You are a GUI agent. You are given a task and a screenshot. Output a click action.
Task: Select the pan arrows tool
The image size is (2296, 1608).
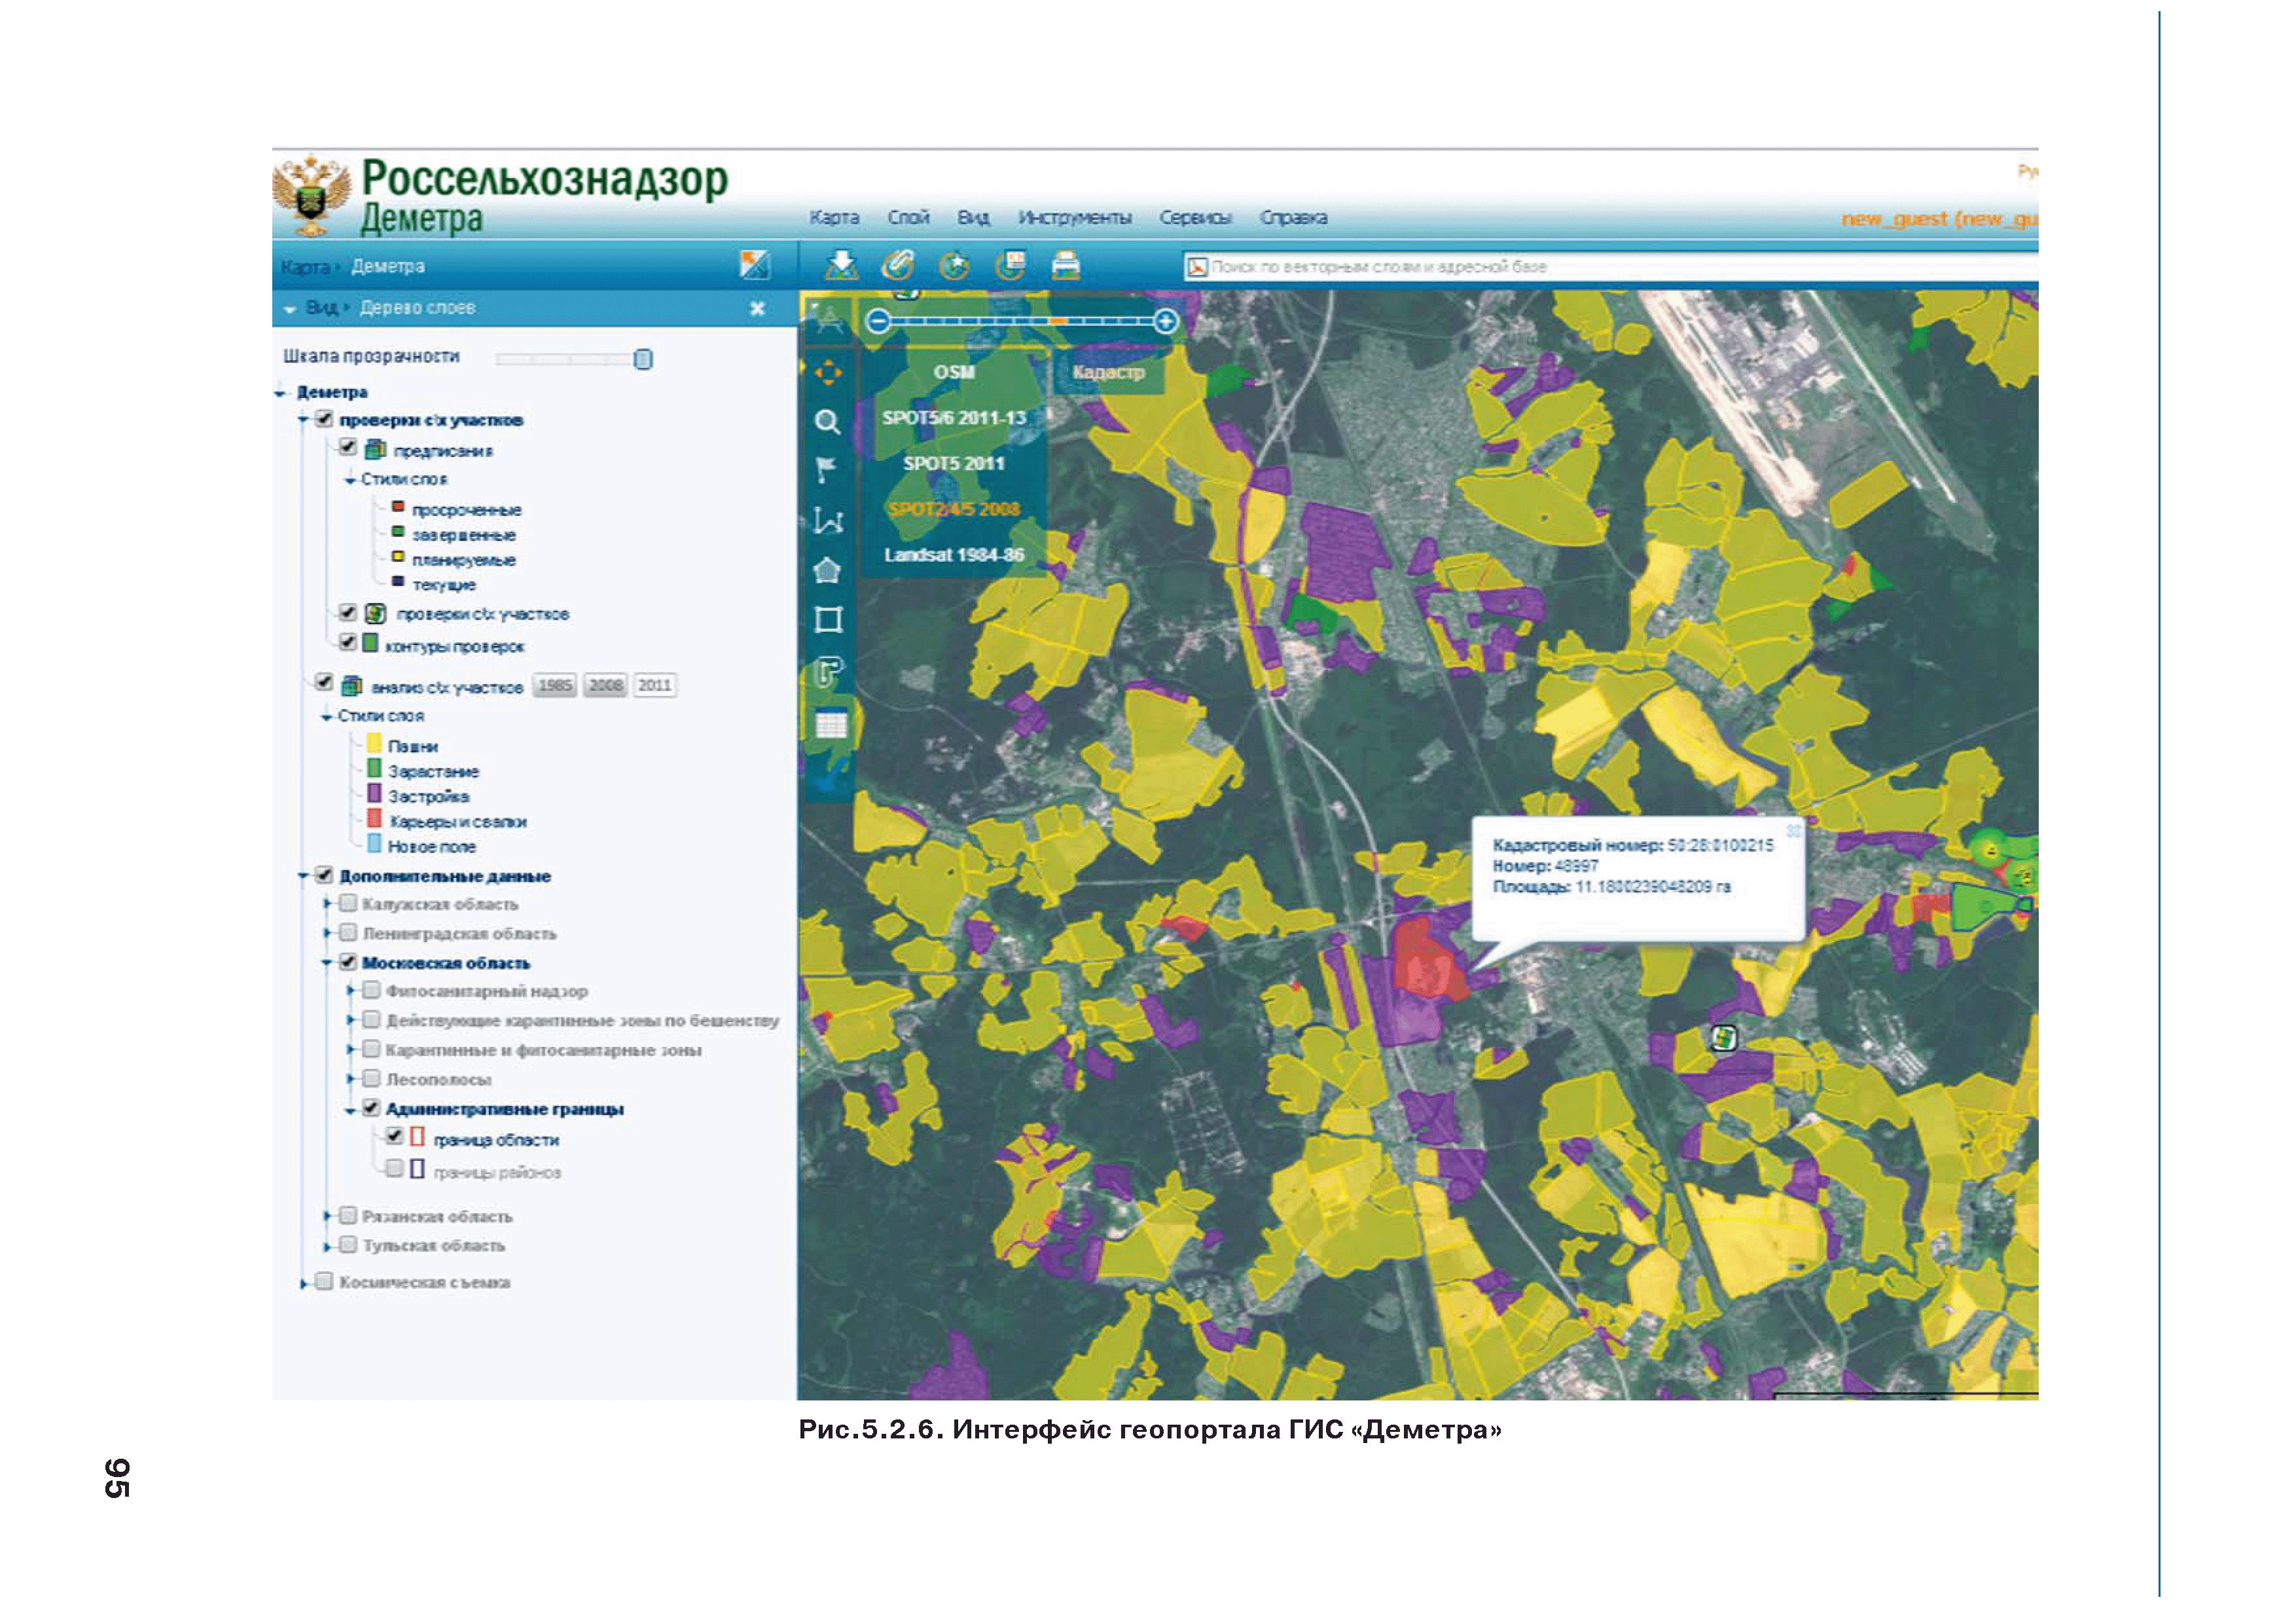828,373
